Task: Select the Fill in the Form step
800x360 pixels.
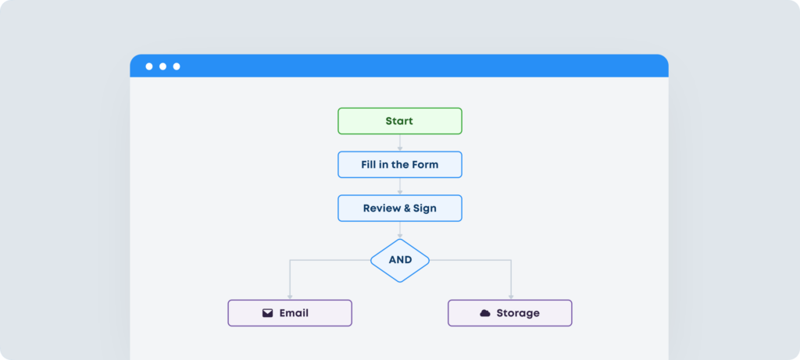Action: click(400, 165)
